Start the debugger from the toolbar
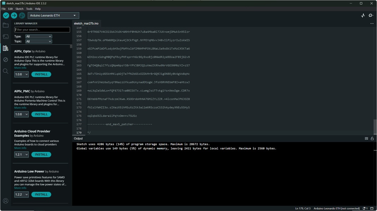 pyautogui.click(x=22, y=15)
